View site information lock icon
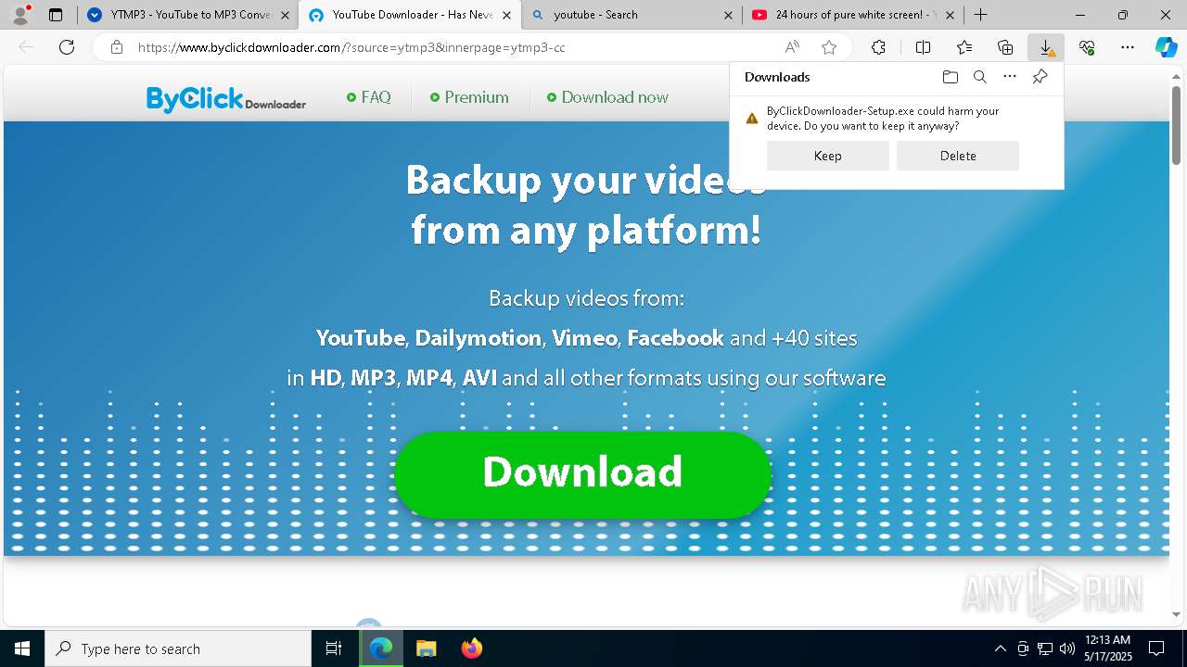The image size is (1187, 667). tap(116, 47)
